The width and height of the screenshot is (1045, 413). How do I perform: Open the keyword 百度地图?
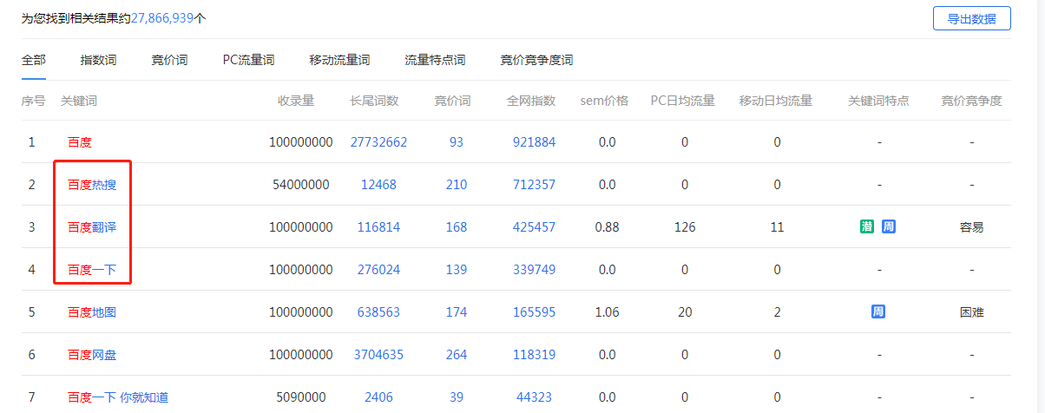91,312
